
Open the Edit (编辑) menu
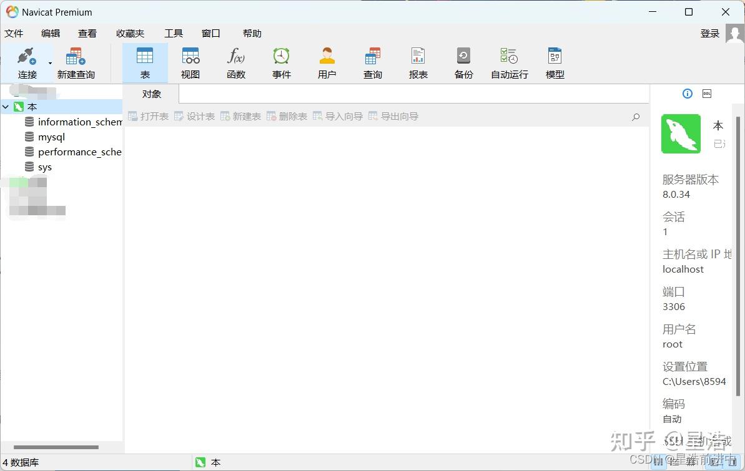pyautogui.click(x=51, y=33)
